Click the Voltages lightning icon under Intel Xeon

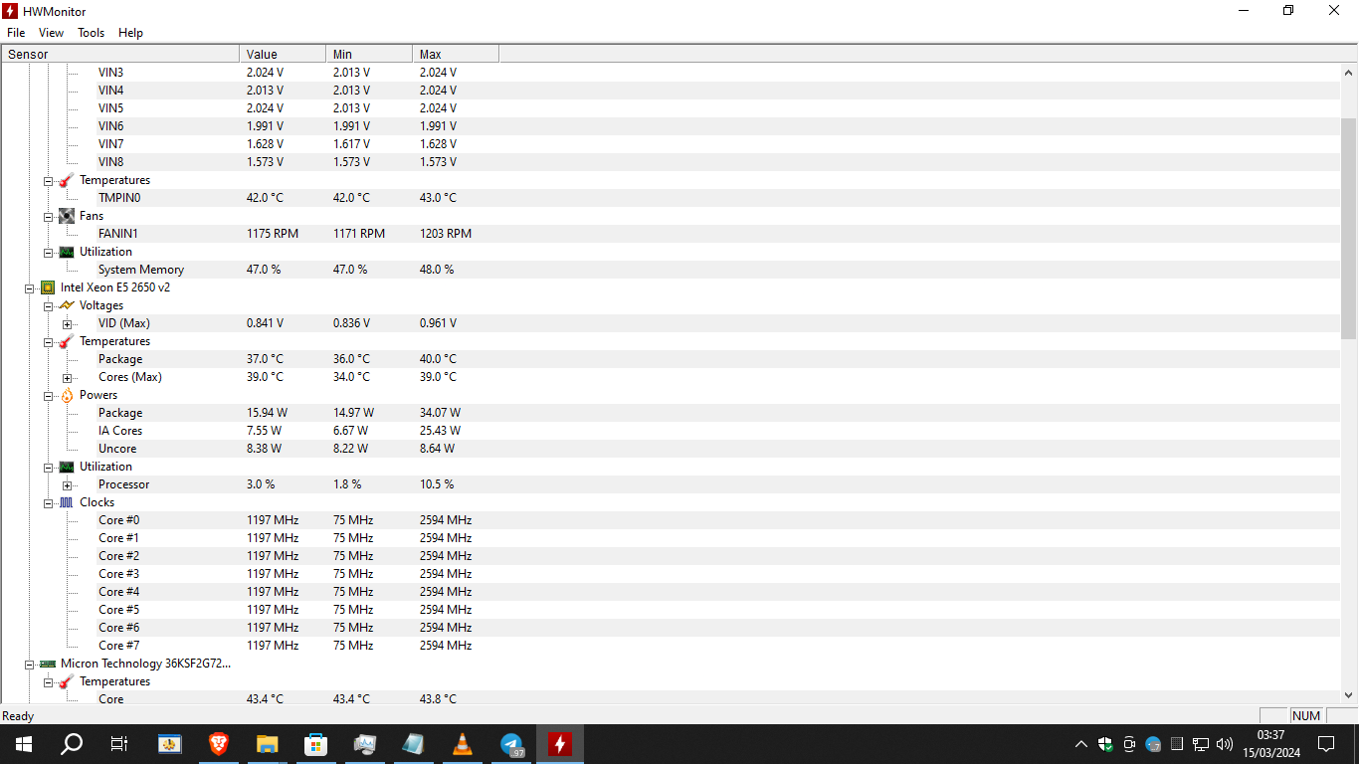click(x=67, y=305)
